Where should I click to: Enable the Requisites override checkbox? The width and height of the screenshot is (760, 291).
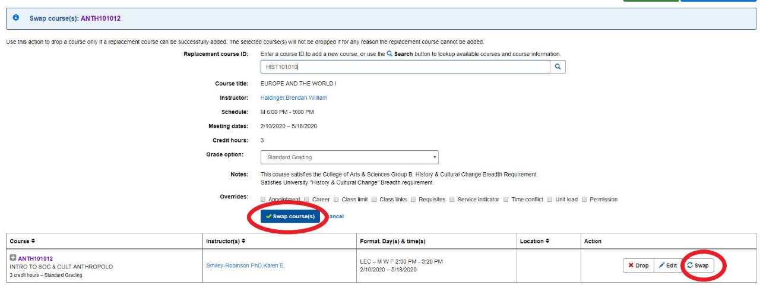[x=414, y=200]
